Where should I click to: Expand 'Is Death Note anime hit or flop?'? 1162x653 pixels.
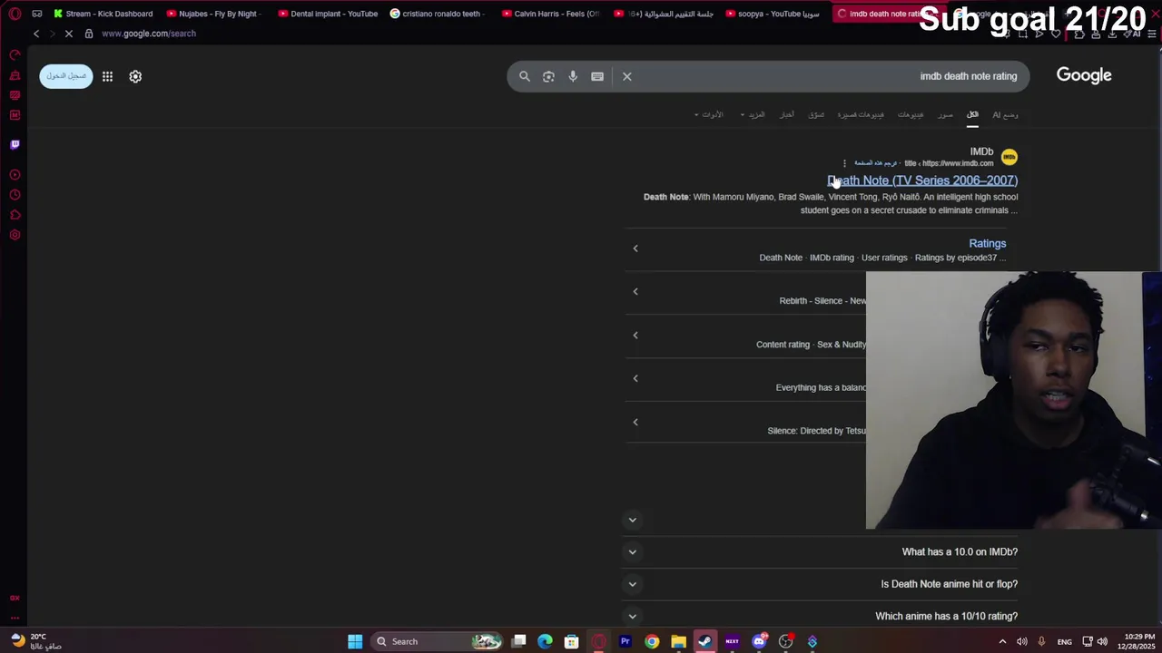coord(820,584)
